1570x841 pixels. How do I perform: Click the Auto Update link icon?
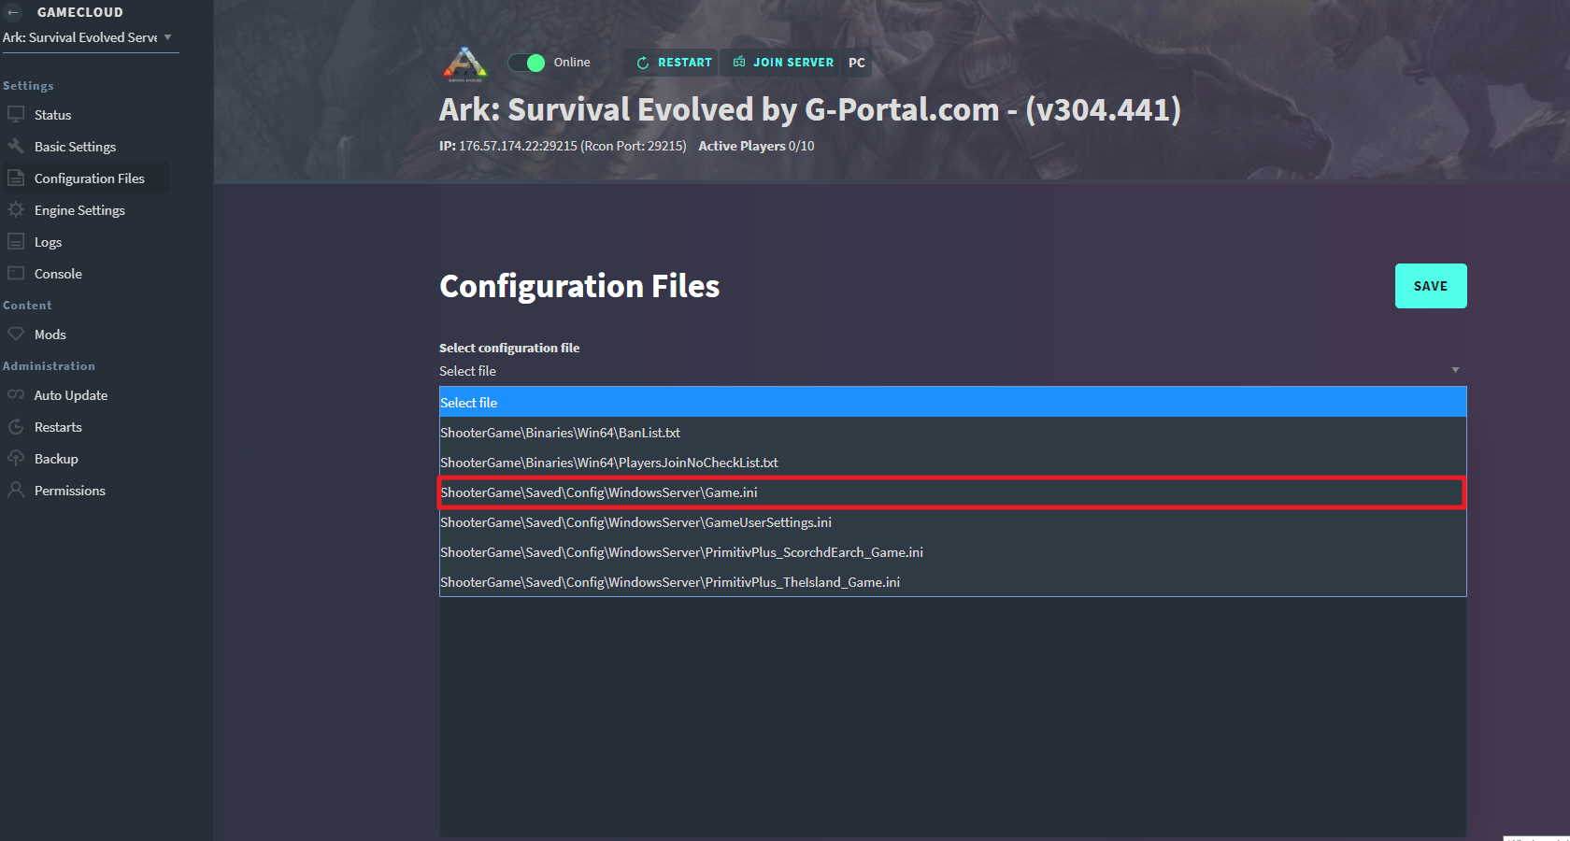pos(16,394)
